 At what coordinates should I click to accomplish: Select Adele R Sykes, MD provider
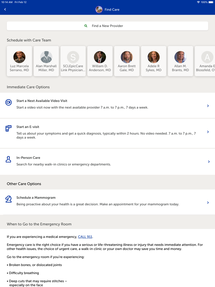tap(154, 61)
